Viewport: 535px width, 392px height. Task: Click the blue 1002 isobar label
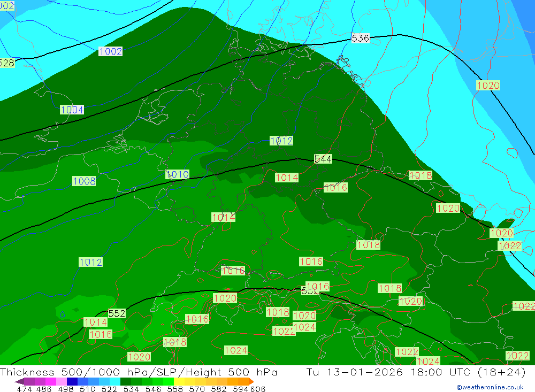110,51
